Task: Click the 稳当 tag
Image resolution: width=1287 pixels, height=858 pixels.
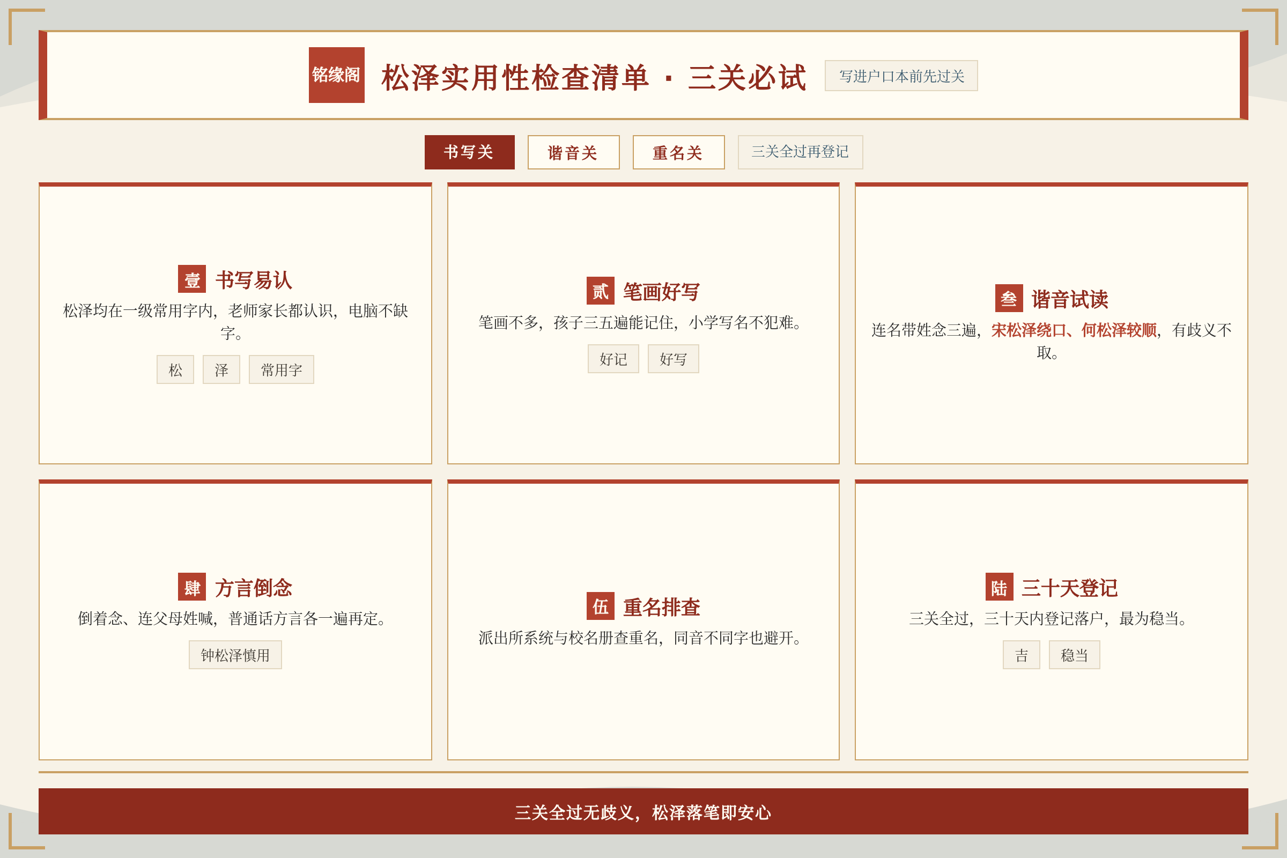Action: click(x=1074, y=655)
